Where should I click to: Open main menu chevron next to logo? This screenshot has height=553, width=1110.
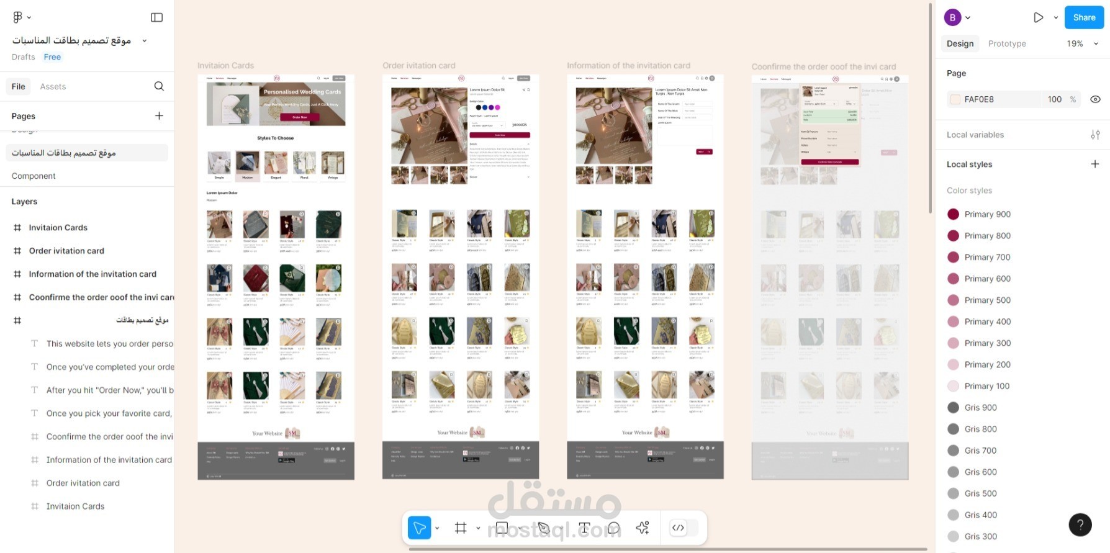(29, 17)
